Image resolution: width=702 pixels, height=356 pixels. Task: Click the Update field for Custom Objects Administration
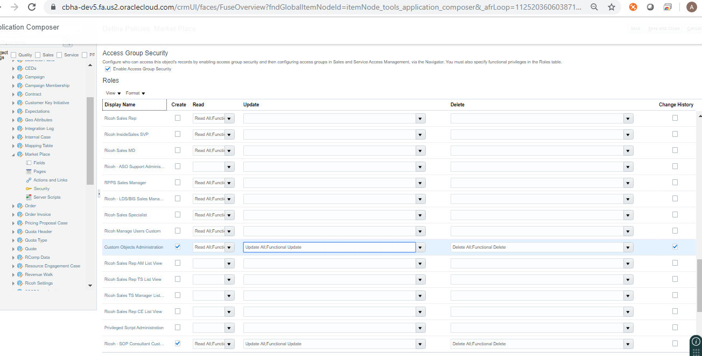pos(329,247)
